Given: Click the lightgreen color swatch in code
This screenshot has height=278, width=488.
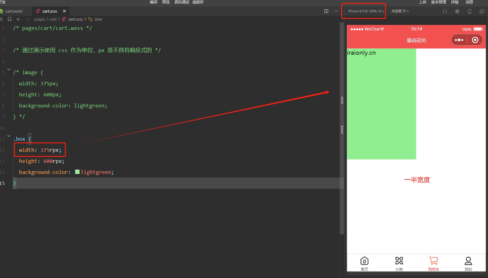Looking at the screenshot, I should [77, 172].
